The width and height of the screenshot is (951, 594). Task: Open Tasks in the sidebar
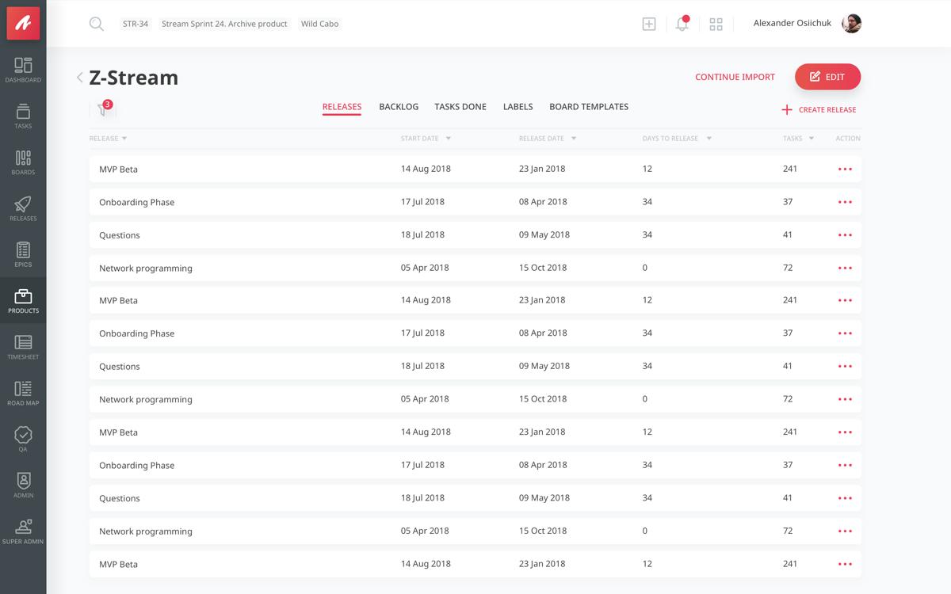pos(23,116)
